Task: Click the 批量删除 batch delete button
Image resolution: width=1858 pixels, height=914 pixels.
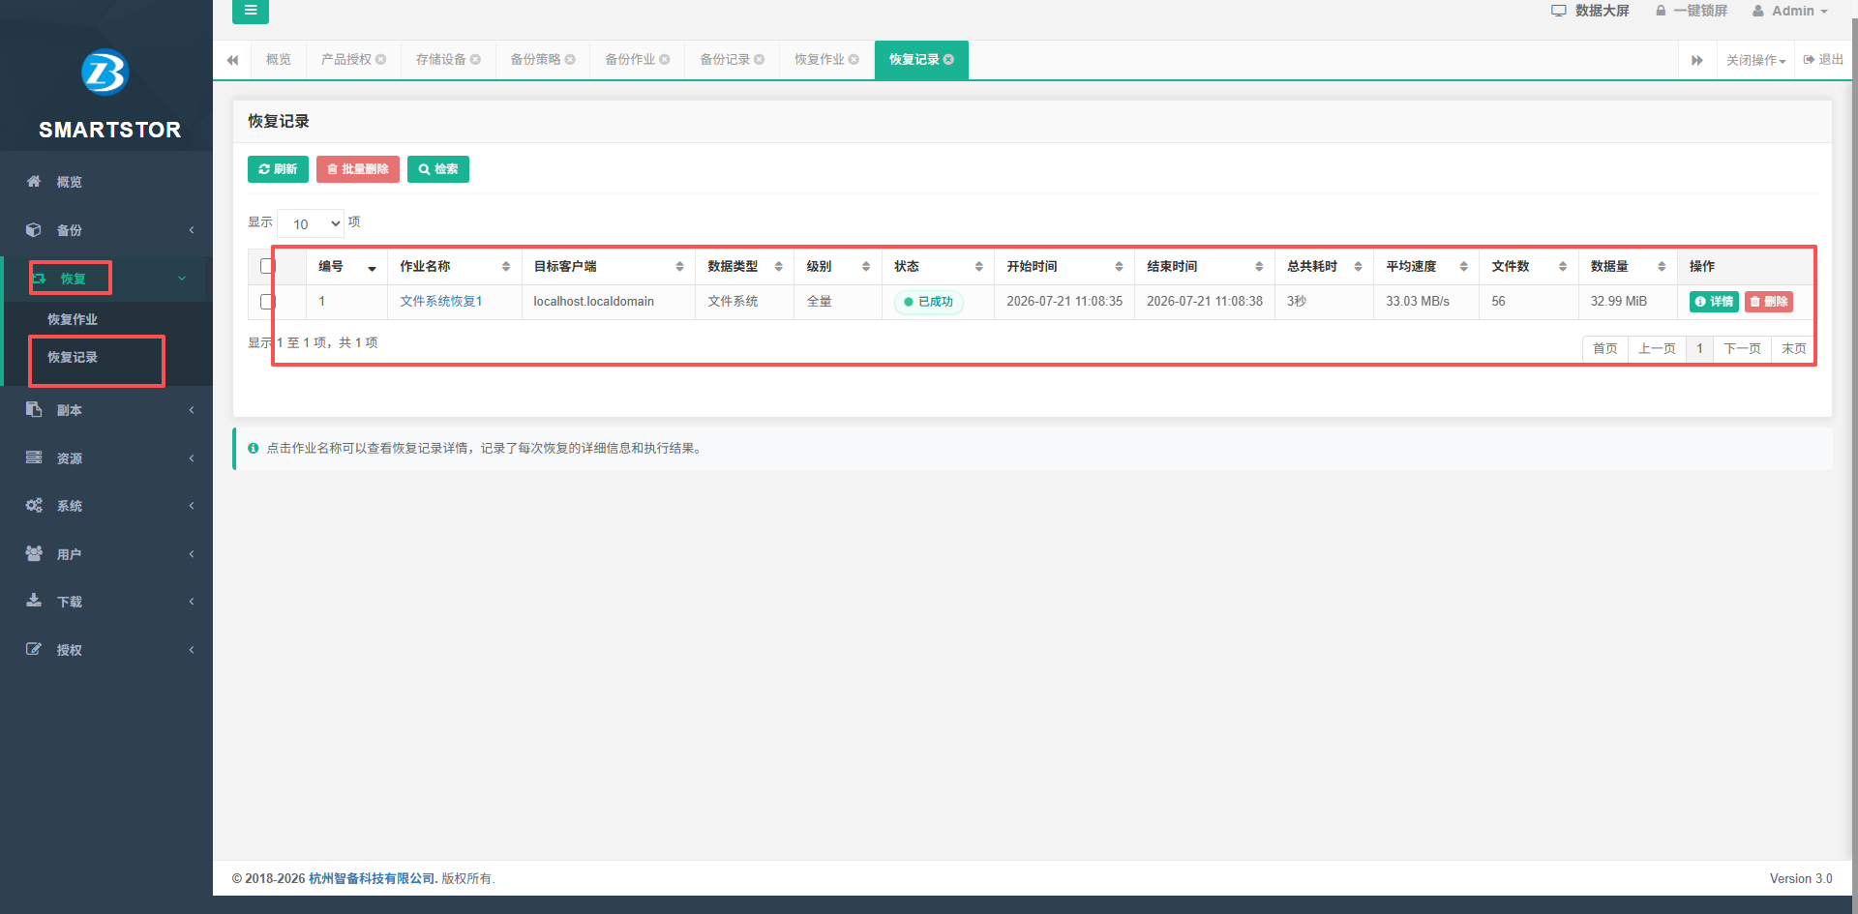Action: pos(358,169)
